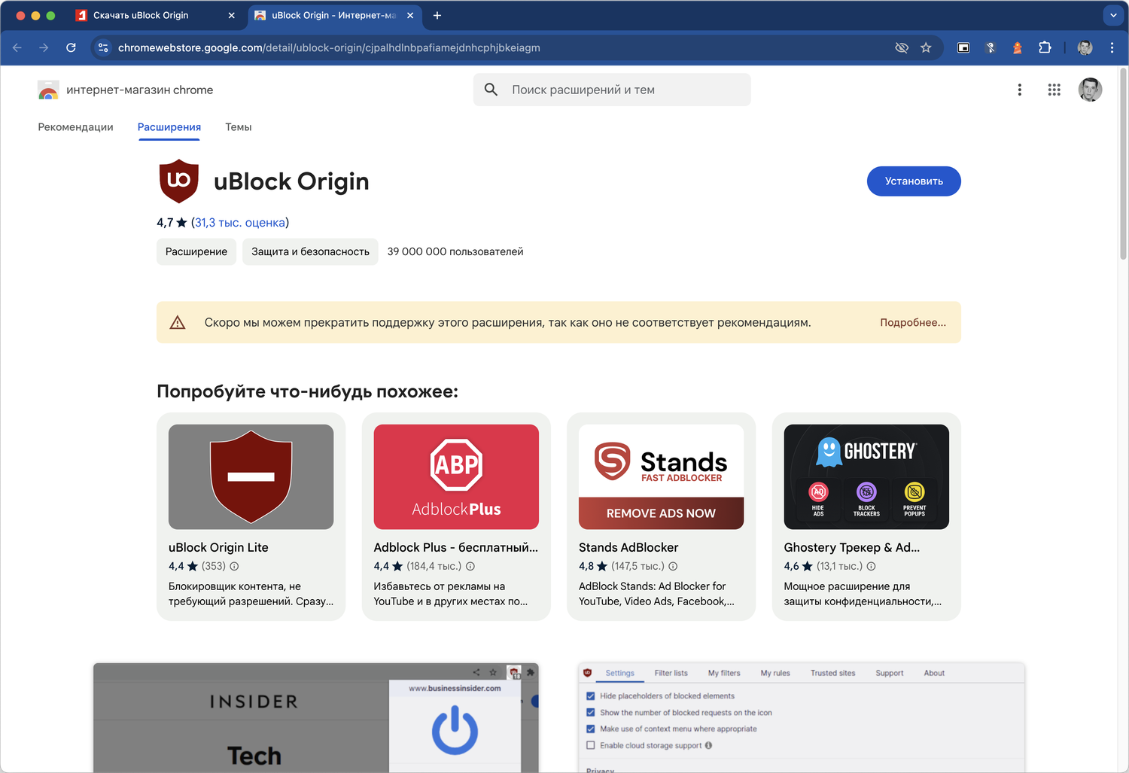Open the Extensions puzzle-piece menu
The height and width of the screenshot is (773, 1129).
click(1045, 47)
